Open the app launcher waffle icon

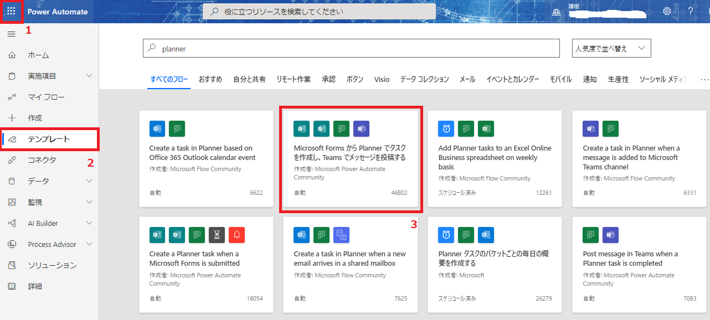[11, 11]
